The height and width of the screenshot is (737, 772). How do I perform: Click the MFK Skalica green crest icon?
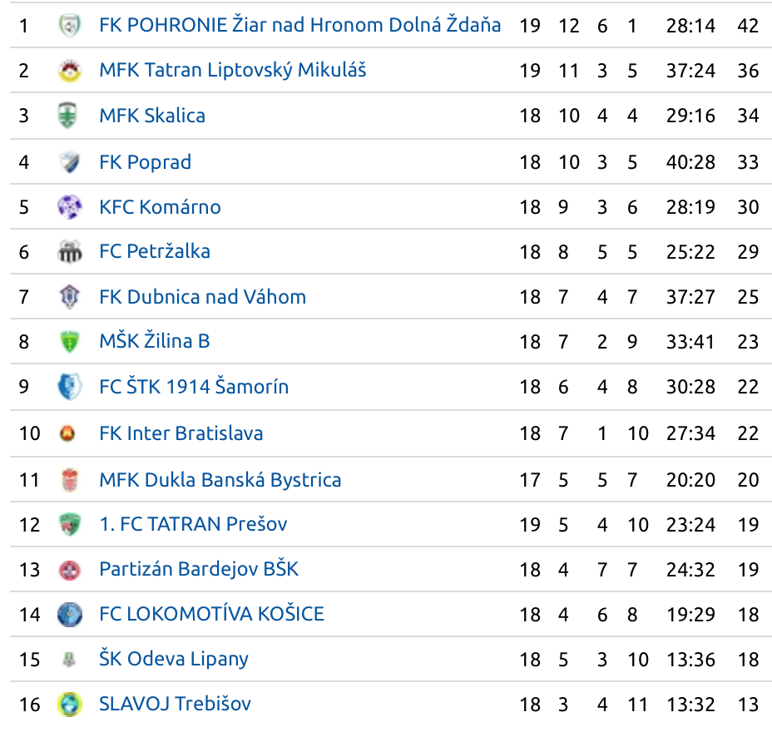click(68, 116)
